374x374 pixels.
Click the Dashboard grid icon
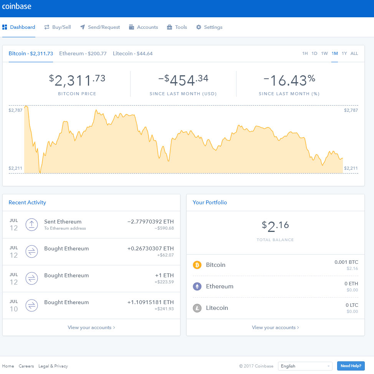click(5, 27)
